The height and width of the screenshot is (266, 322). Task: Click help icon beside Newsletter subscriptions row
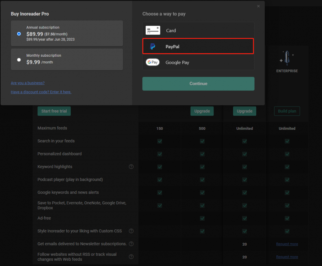[x=131, y=244]
